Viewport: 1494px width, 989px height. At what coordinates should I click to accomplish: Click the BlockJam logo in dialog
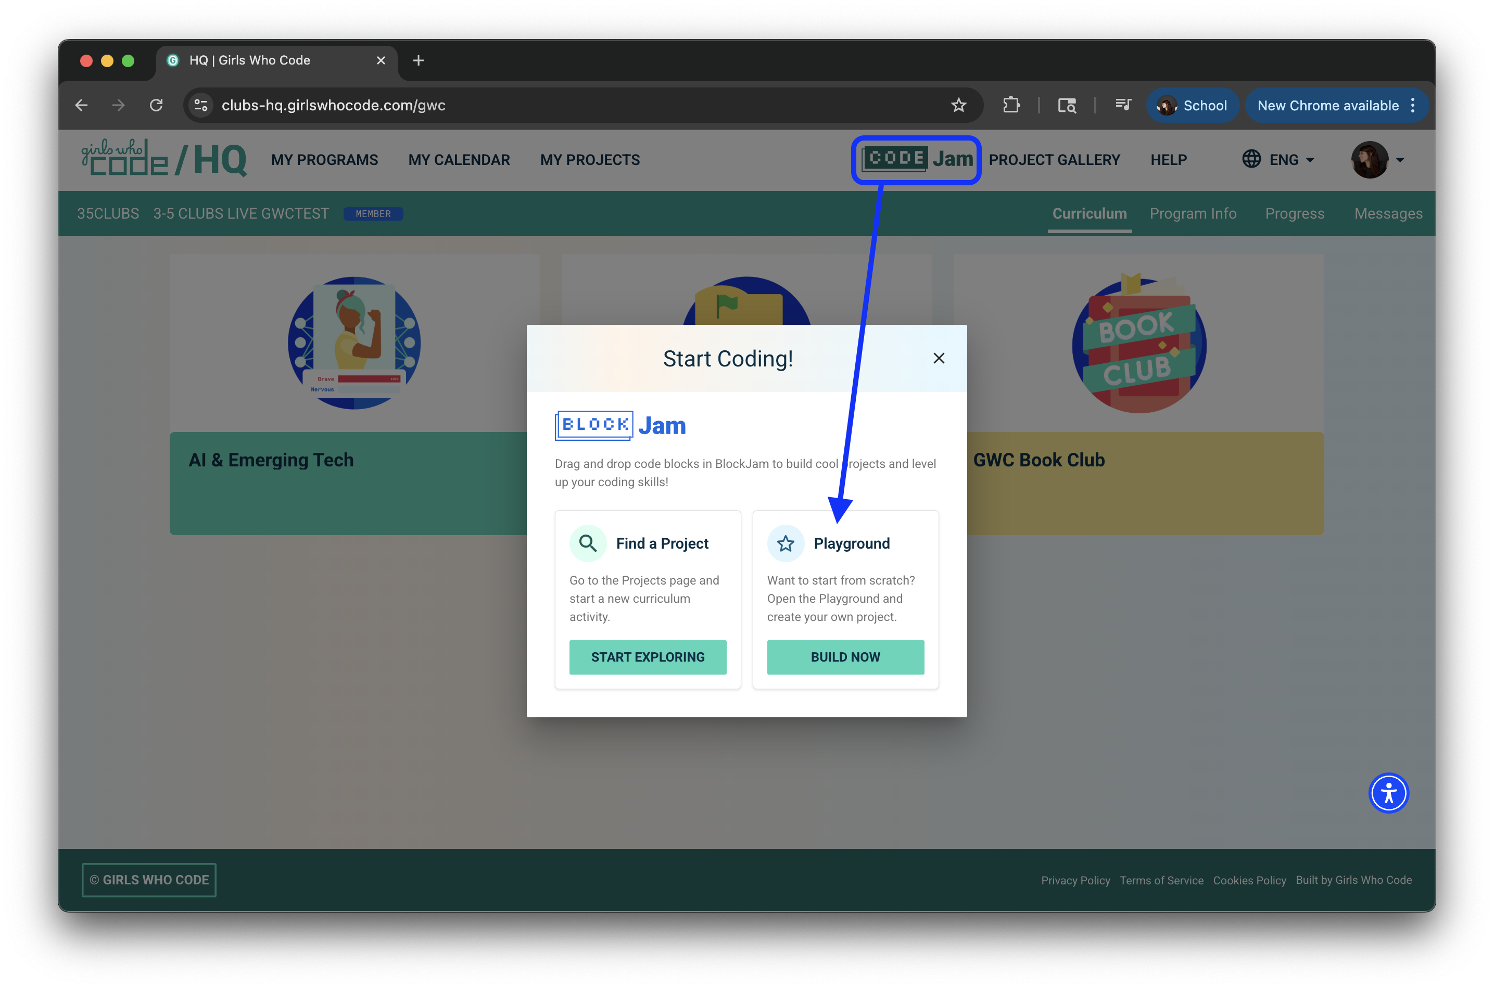(x=621, y=426)
